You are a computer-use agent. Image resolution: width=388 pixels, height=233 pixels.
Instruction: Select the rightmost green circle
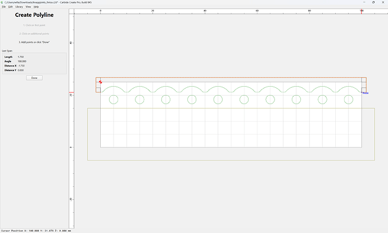tap(349, 100)
